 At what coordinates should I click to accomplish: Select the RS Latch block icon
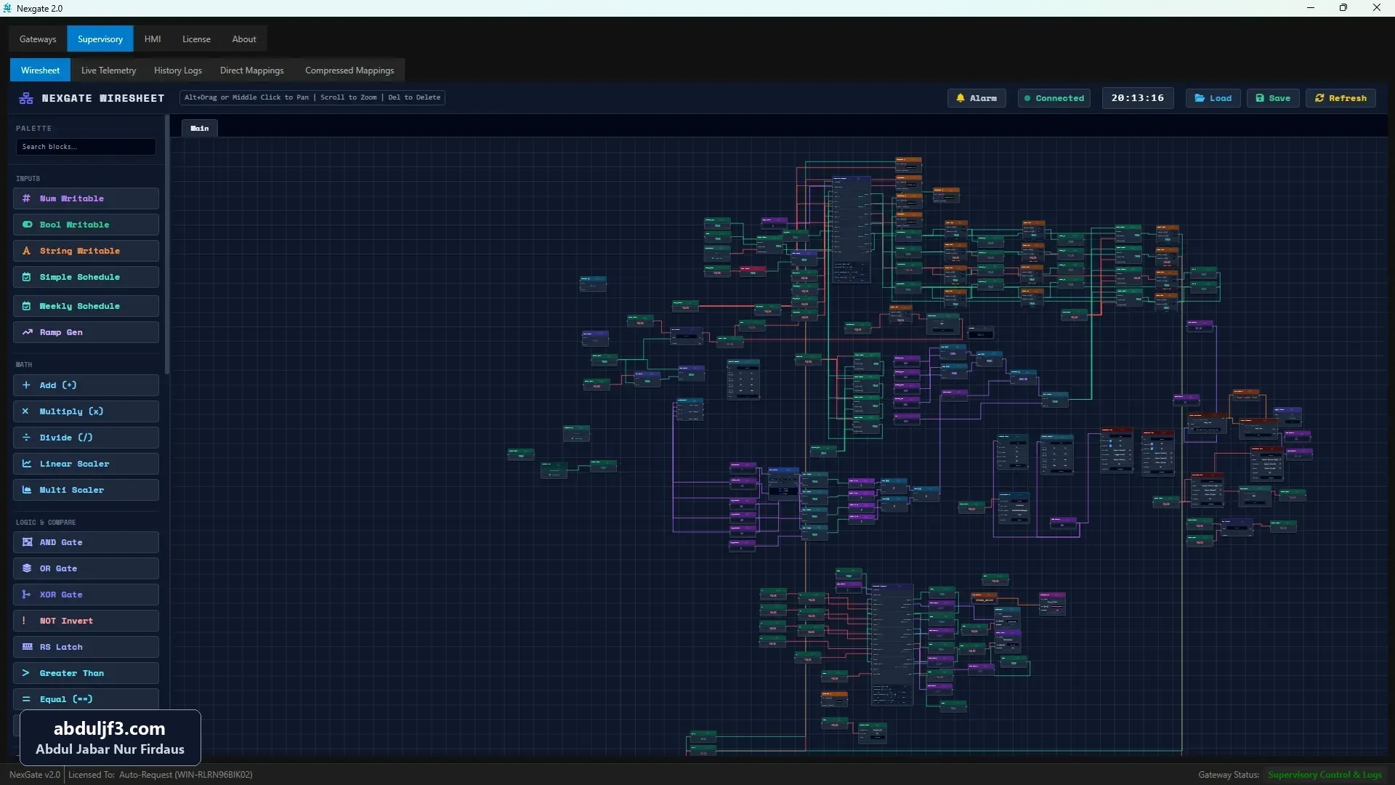(x=27, y=647)
